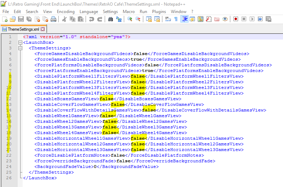283x187 pixels.
Task: Open the View menu
Action: click(47, 12)
